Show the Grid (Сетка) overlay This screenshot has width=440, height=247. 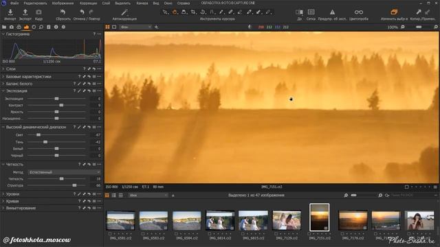click(311, 12)
